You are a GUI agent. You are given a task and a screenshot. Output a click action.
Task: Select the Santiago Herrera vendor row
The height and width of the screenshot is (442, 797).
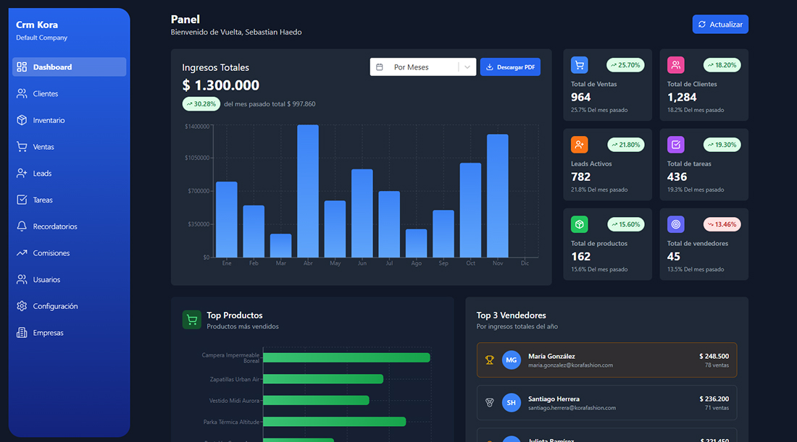(606, 403)
